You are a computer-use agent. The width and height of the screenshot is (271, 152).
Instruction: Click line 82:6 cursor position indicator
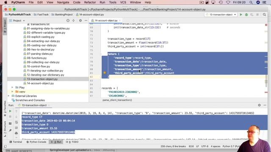tap(191, 147)
